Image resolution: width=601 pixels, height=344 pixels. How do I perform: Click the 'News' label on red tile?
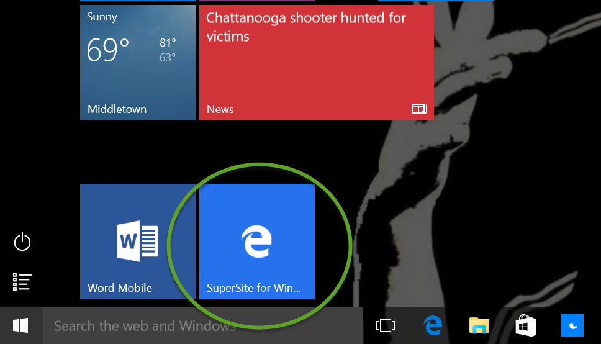coord(220,109)
